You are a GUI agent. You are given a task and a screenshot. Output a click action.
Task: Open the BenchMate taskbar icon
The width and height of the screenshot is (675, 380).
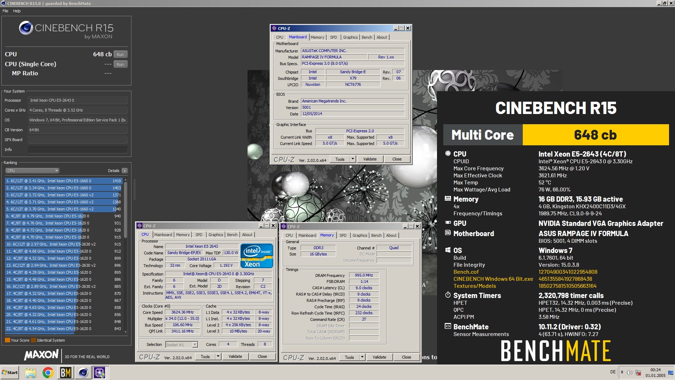pyautogui.click(x=66, y=373)
